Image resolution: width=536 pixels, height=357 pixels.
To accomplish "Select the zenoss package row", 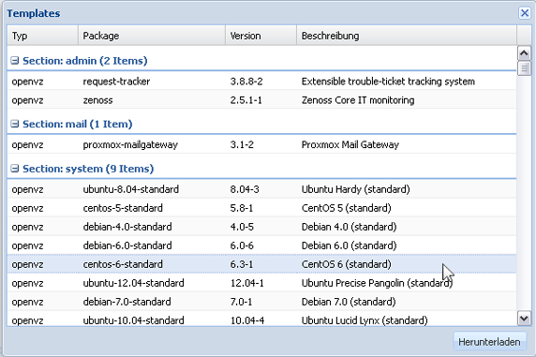I will 261,100.
